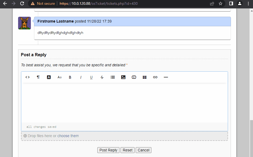Toggle underline text formatting
The width and height of the screenshot is (253, 157).
(91, 77)
